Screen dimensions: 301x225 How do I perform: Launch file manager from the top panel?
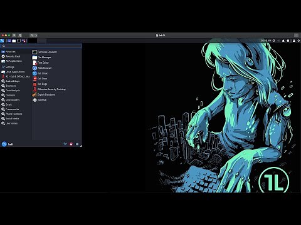pyautogui.click(x=14, y=41)
